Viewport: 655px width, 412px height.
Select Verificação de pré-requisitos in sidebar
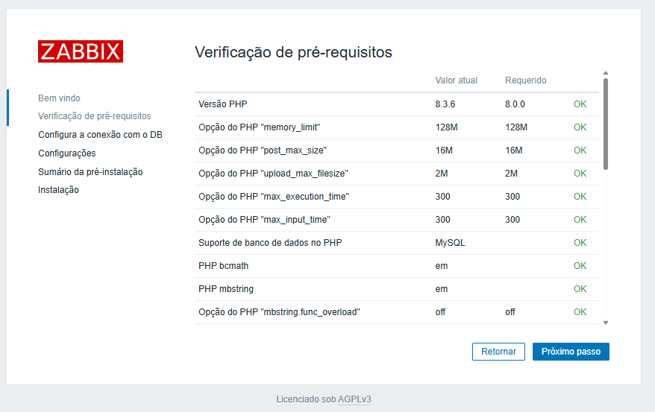95,116
